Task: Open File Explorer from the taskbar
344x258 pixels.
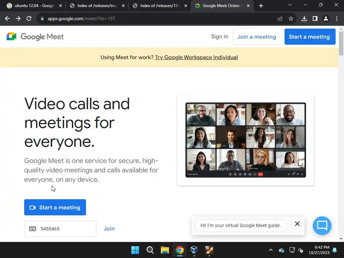Action: click(165, 250)
